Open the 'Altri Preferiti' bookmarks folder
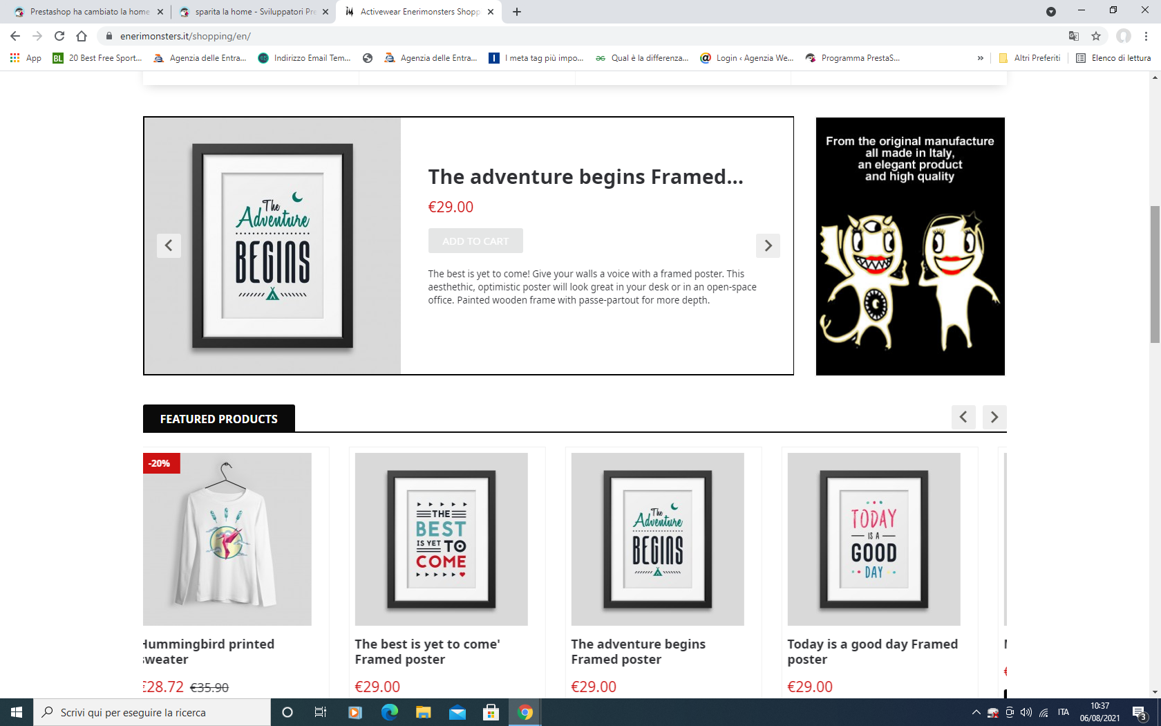The image size is (1161, 726). tap(1030, 58)
